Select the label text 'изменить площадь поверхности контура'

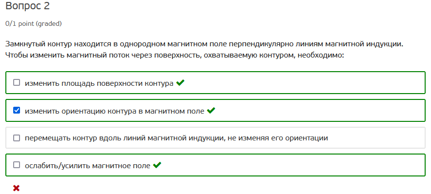(x=99, y=83)
